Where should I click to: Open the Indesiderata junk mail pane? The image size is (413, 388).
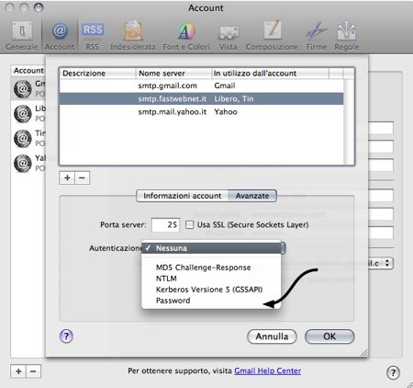pyautogui.click(x=133, y=36)
